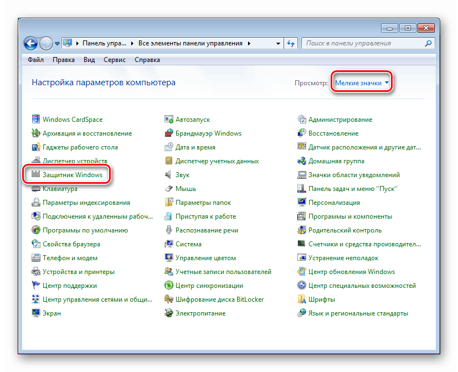Click the Назад navigation button
458x372 pixels.
coord(31,43)
